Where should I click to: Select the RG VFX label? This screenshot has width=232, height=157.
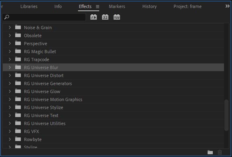coord(32,131)
